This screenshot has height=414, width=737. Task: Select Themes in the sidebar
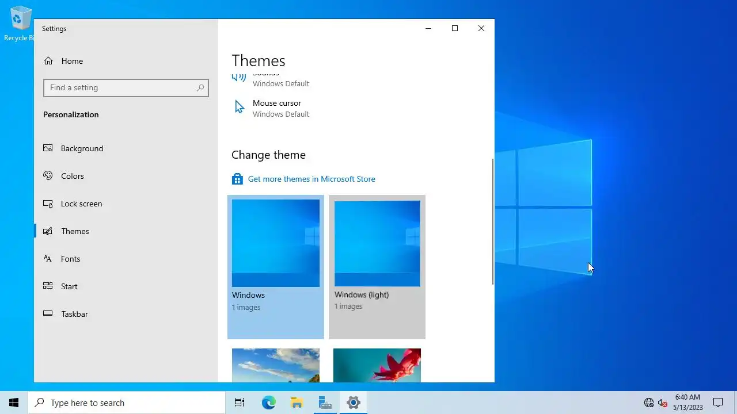[x=126, y=231]
